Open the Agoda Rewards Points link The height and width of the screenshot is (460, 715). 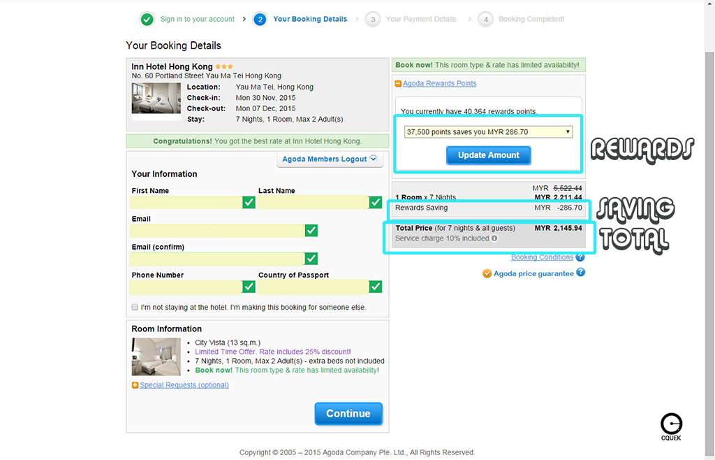pyautogui.click(x=440, y=83)
